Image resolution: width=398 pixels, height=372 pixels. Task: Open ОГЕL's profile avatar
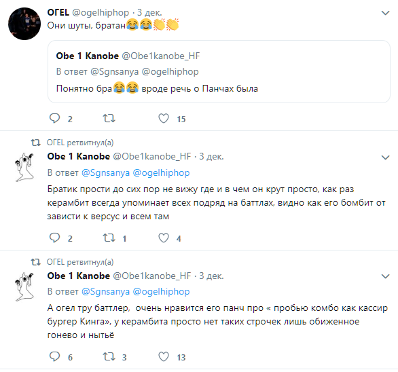click(x=24, y=24)
